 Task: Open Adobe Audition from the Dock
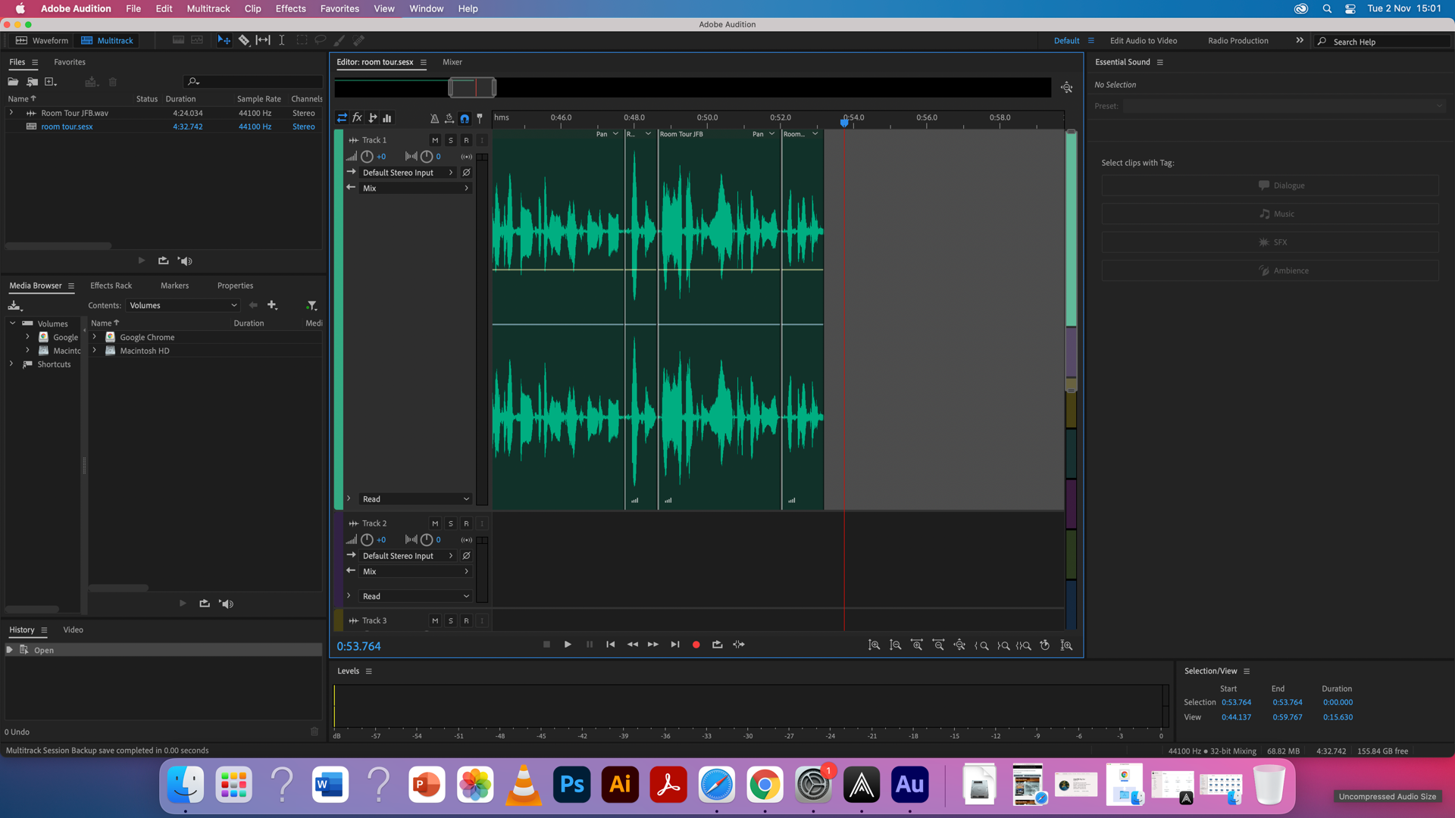point(909,785)
